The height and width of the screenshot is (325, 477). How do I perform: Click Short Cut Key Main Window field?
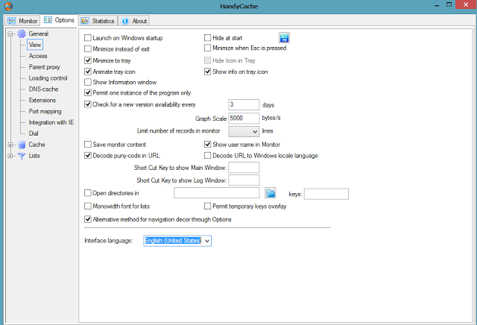pos(244,168)
